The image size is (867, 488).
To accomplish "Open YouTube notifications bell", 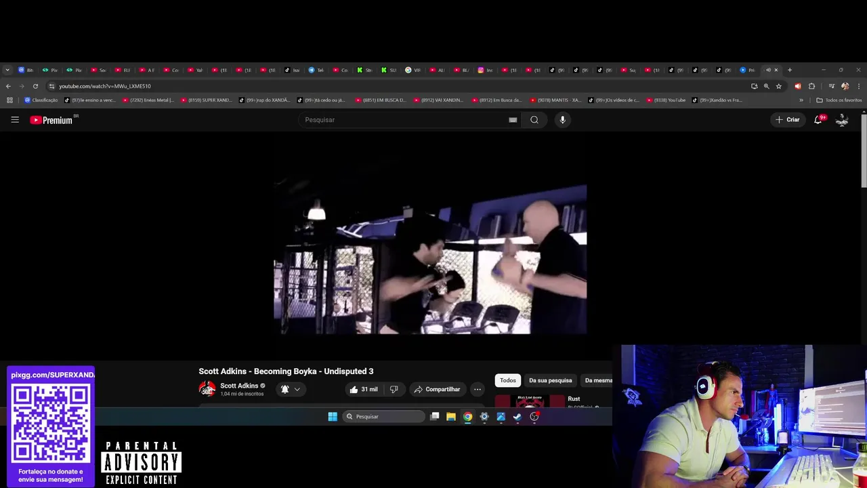I will pyautogui.click(x=818, y=119).
